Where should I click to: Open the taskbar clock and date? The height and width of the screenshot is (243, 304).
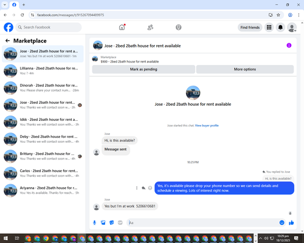tap(283, 238)
